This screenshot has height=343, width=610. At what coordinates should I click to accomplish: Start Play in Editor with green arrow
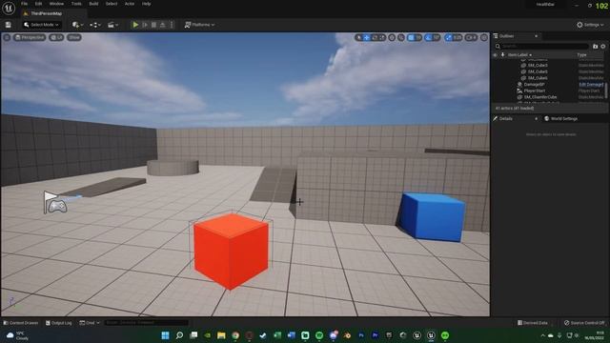coord(135,25)
